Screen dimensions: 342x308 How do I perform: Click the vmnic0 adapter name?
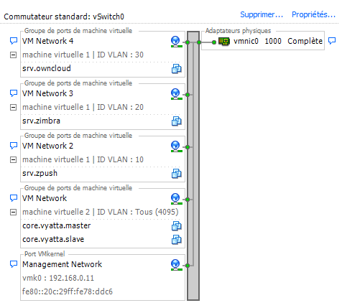(246, 41)
